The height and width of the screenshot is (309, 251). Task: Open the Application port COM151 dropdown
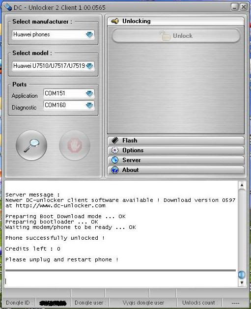(89, 93)
